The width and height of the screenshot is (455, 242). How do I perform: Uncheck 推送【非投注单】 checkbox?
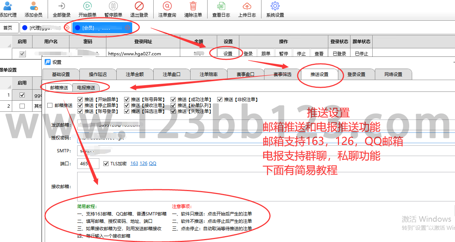pyautogui.click(x=220, y=100)
